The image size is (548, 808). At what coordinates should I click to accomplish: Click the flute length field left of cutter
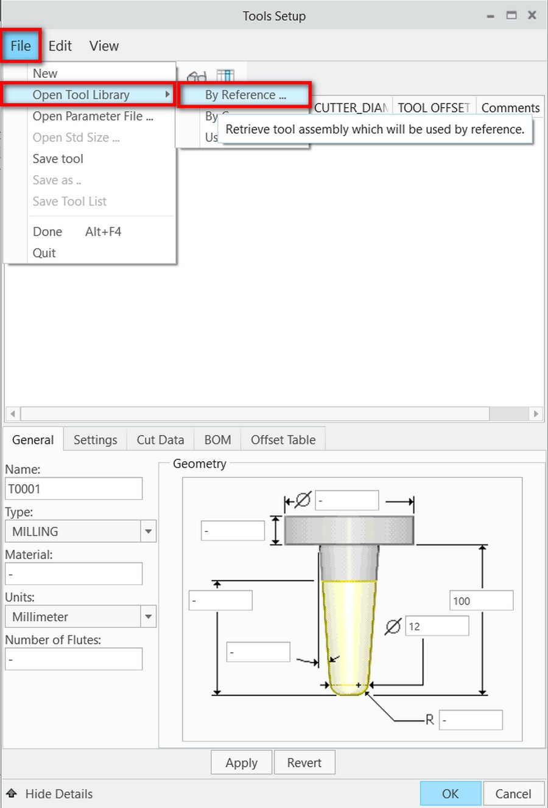[220, 601]
